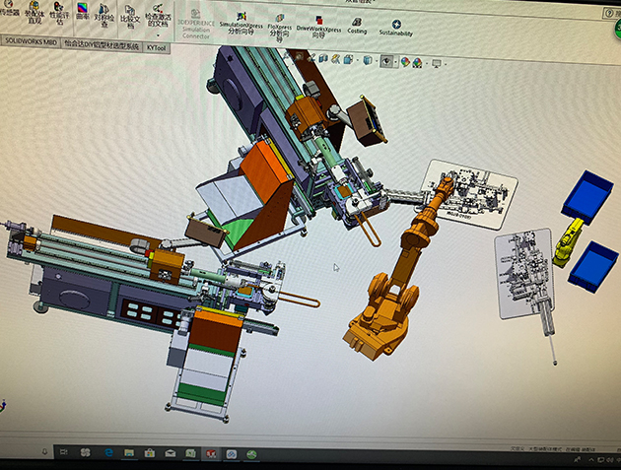621x470 pixels.
Task: Start DriveWorksXpress wizard
Action: pos(318,26)
